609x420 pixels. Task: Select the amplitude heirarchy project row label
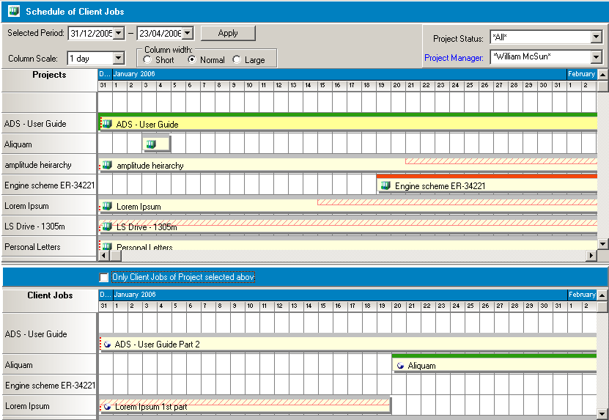pos(49,165)
